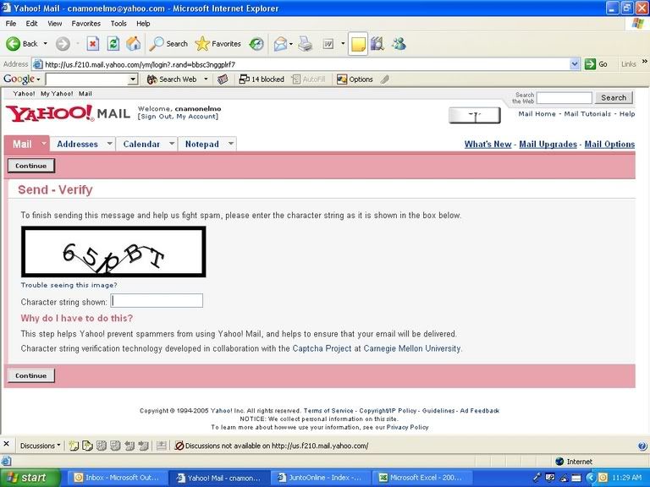
Task: Click the Google toolbar highlight pen icon
Action: [x=385, y=79]
